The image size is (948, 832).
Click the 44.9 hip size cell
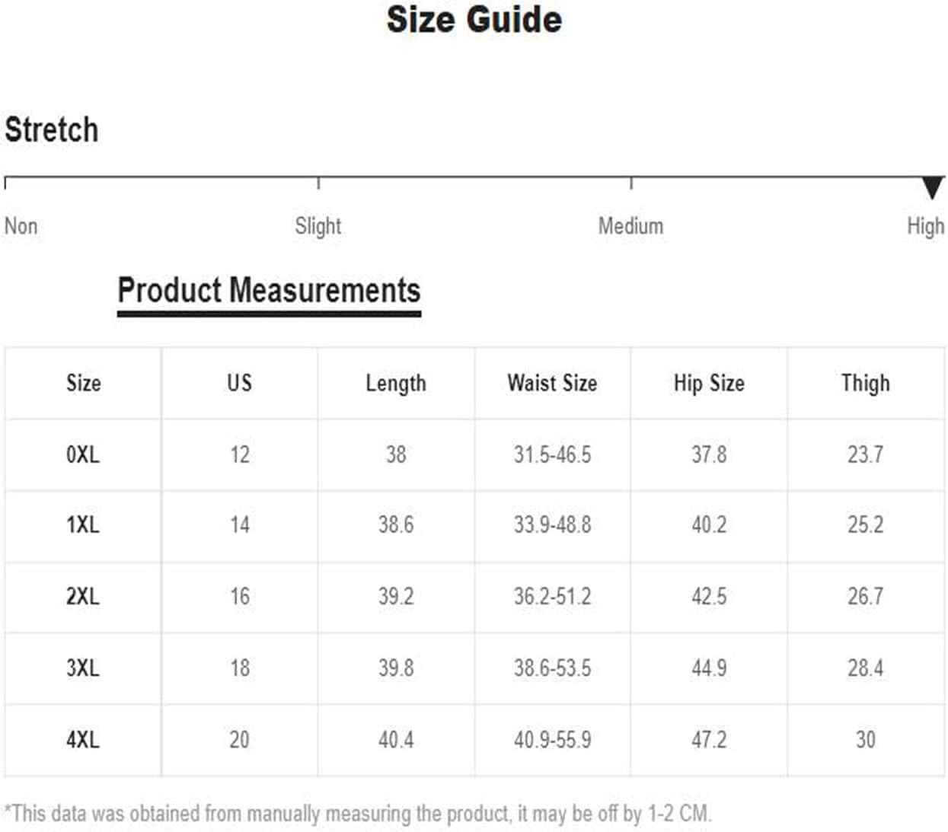(x=709, y=668)
